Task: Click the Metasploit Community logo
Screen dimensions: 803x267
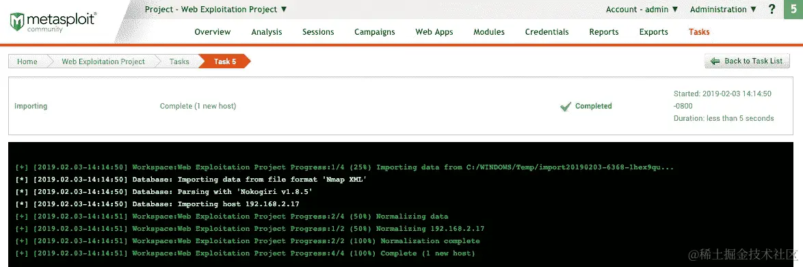Action: click(x=53, y=22)
